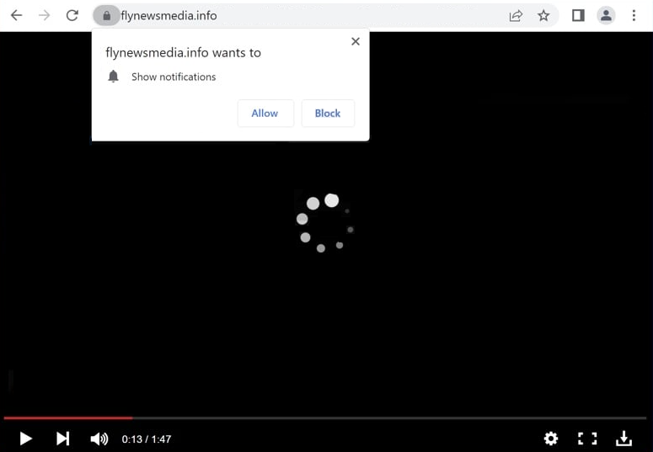The width and height of the screenshot is (653, 452).
Task: Skip to the next video
Action: (x=63, y=439)
